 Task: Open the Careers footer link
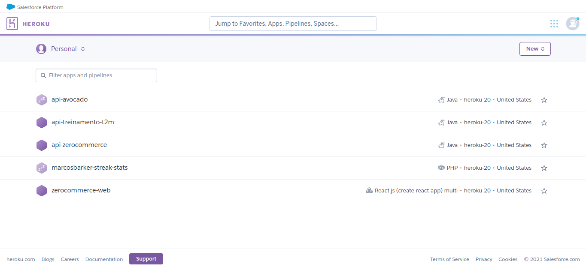[x=70, y=259]
